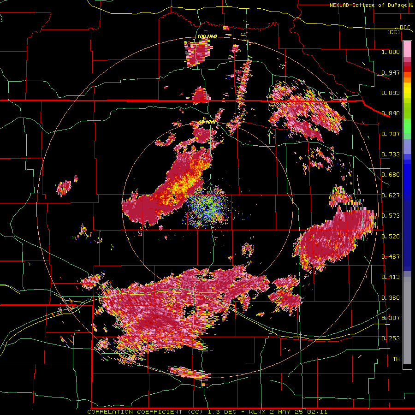Click the CORRELATION COEFFICIENT caption text

pos(135,412)
